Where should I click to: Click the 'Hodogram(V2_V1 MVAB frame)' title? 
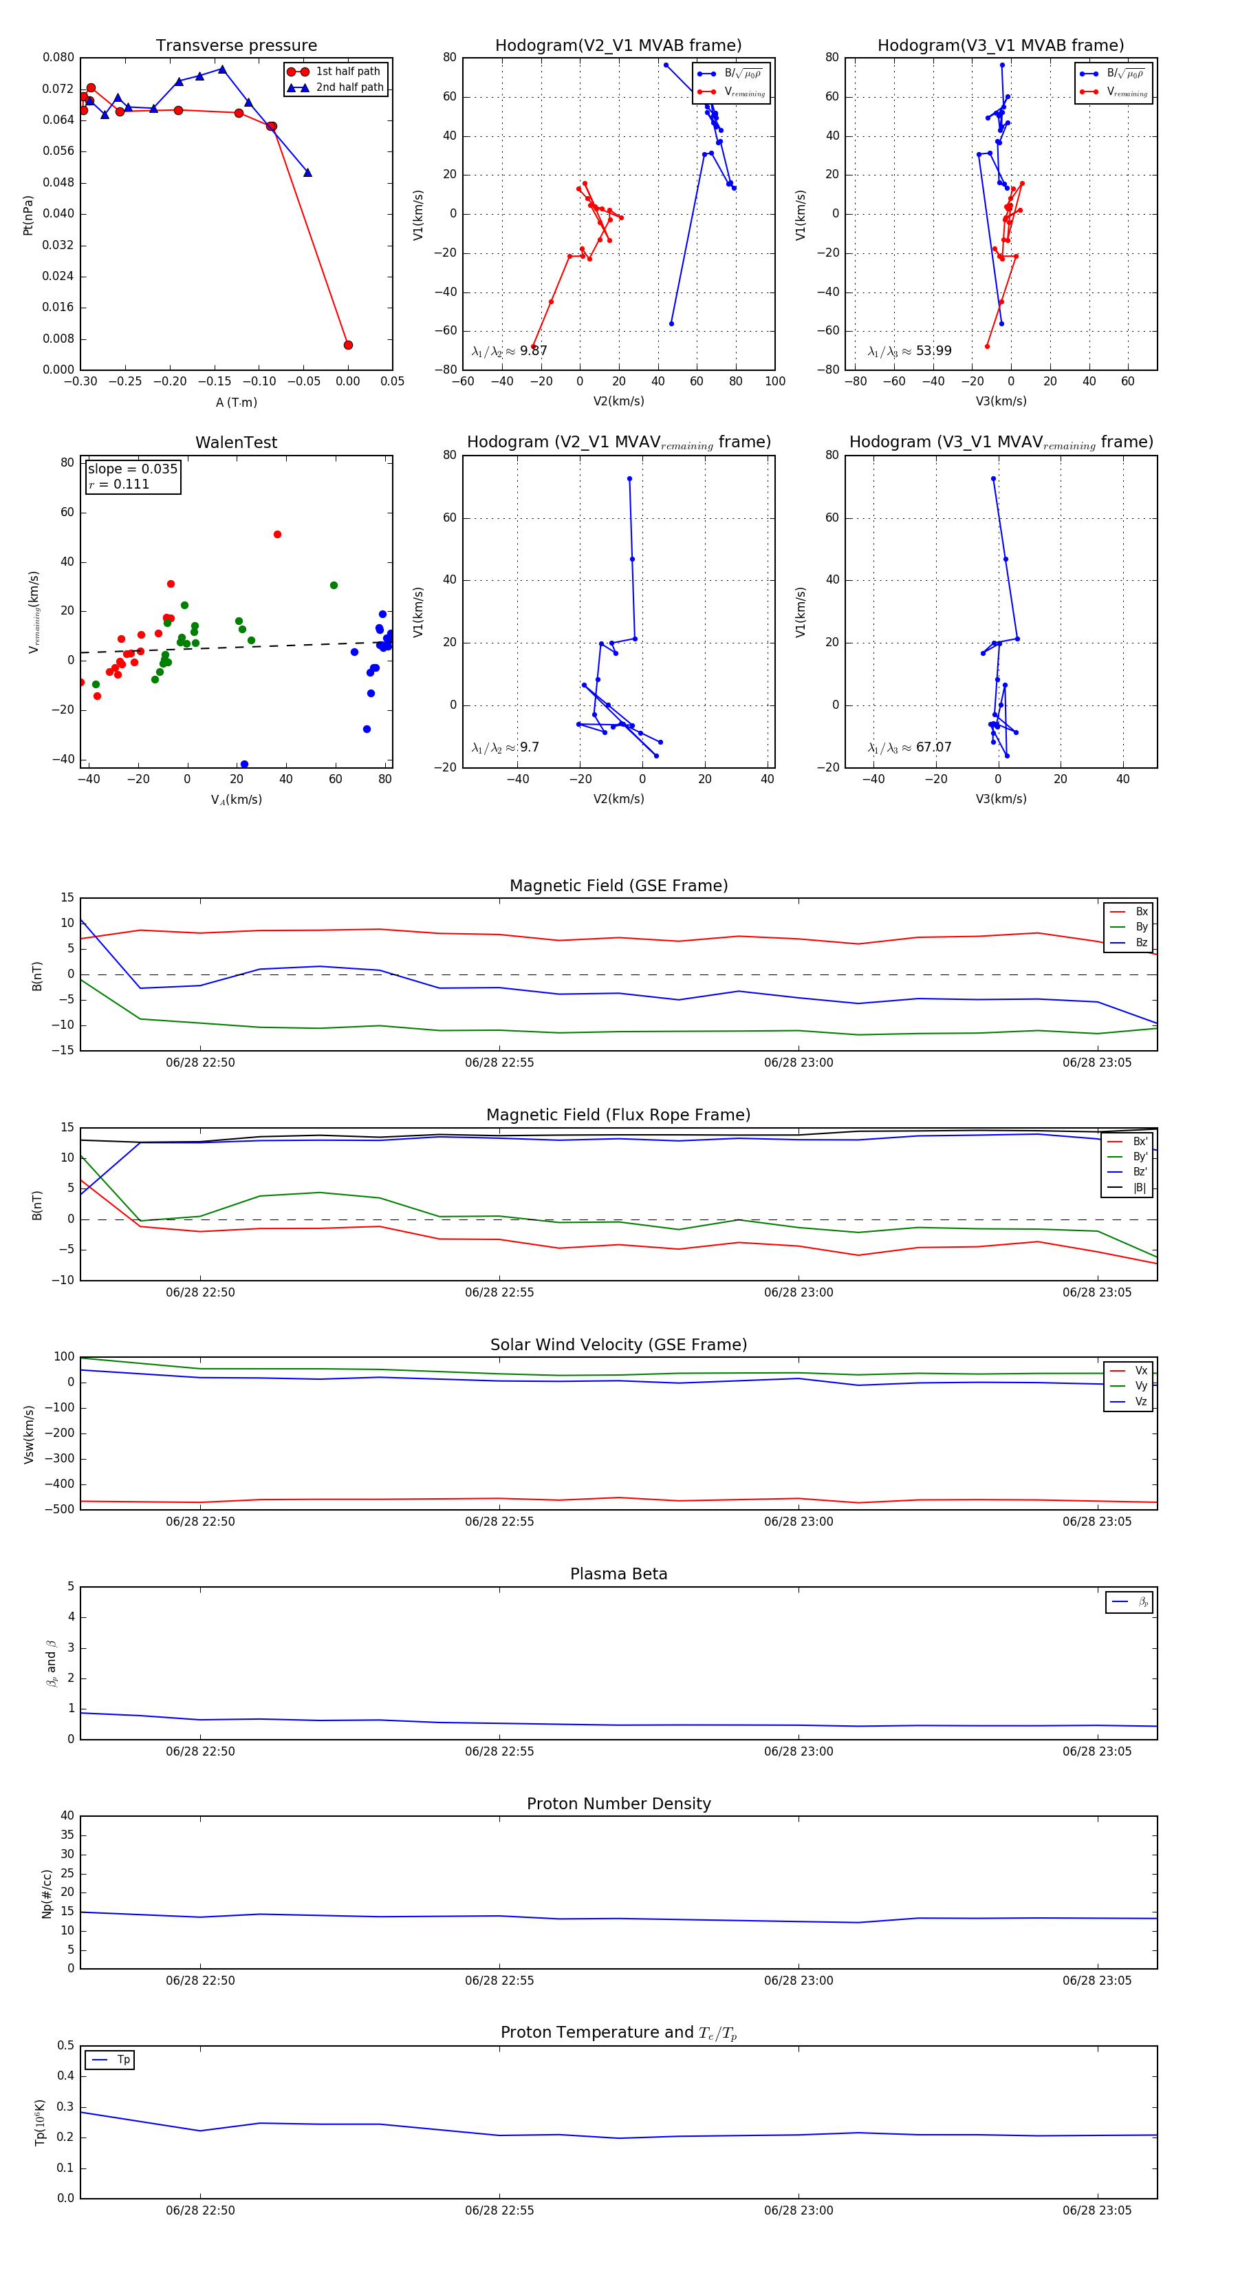coord(618,45)
